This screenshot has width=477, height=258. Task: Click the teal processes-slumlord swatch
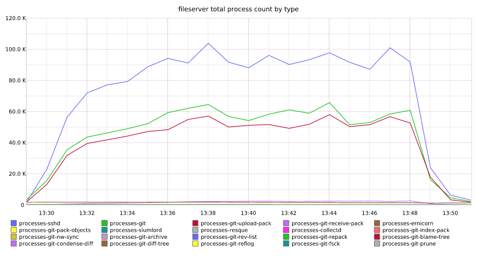105,230
